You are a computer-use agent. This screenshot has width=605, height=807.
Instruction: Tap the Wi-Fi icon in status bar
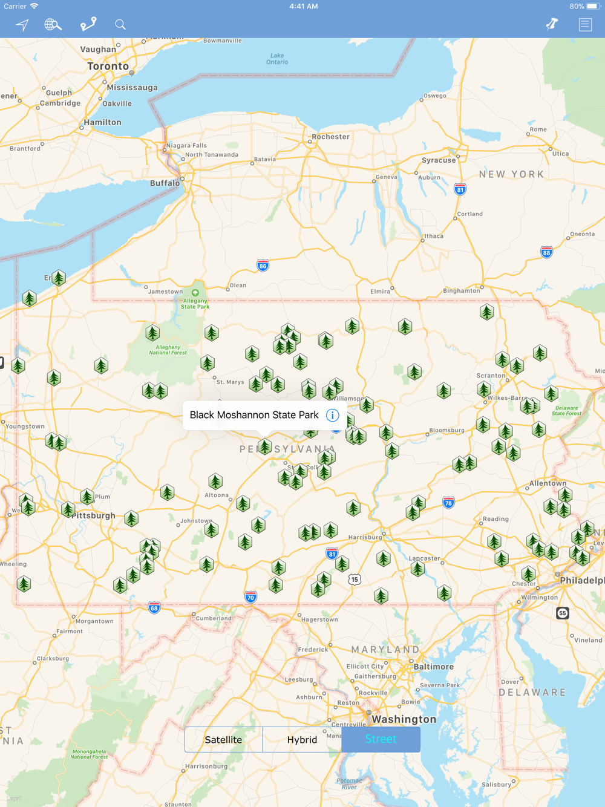[34, 6]
